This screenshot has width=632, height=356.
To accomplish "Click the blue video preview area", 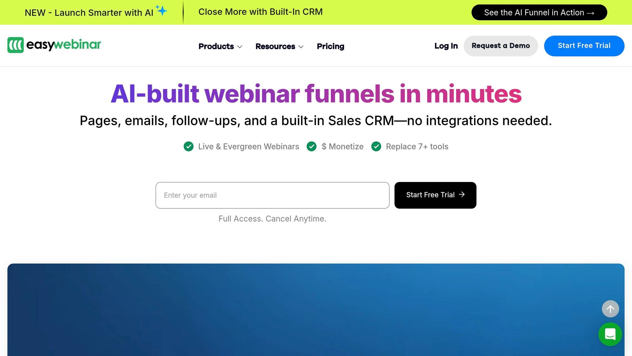I will pos(316,310).
